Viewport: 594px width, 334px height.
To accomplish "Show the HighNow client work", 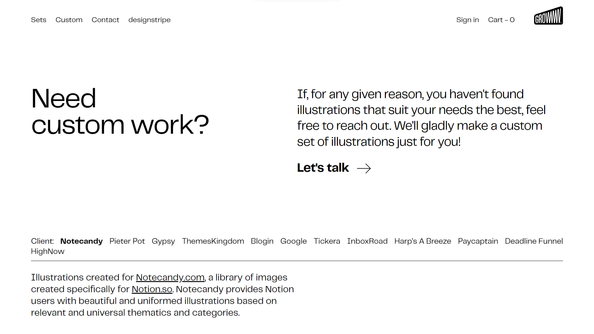I will pos(48,252).
